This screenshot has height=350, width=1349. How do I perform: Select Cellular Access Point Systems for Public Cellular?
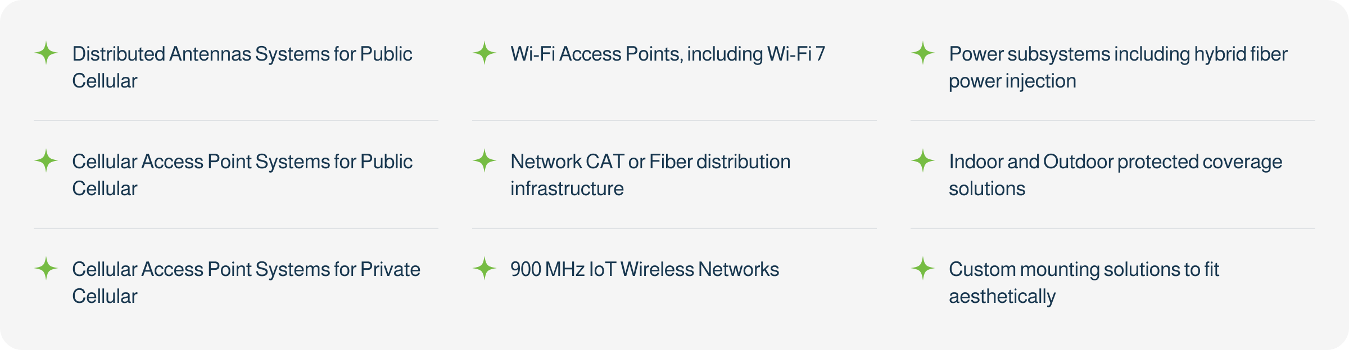pyautogui.click(x=242, y=174)
